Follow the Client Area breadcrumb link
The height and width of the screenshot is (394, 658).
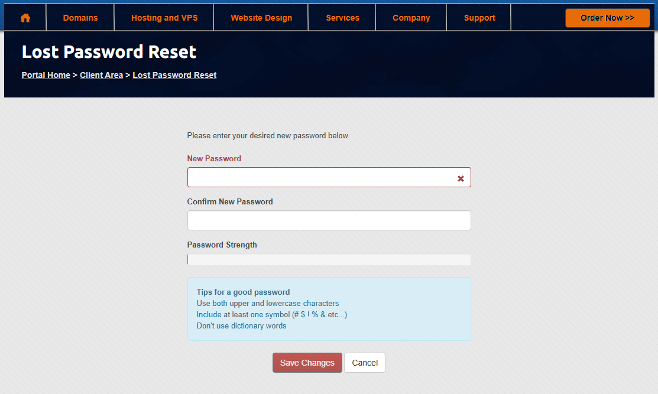click(101, 75)
